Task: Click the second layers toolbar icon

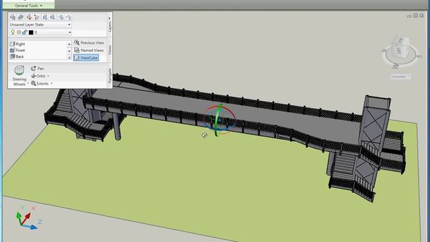Action: click(21, 17)
